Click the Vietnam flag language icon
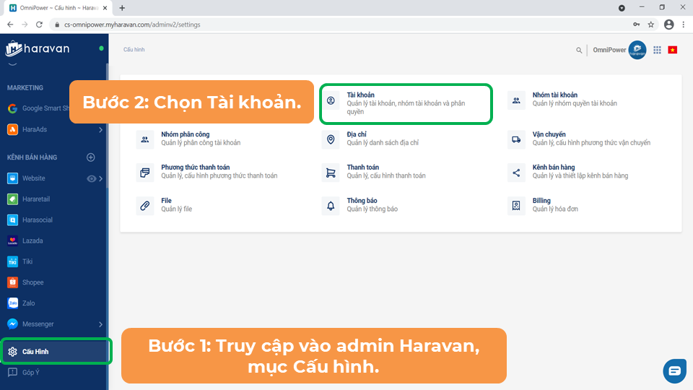The image size is (693, 390). [x=673, y=50]
